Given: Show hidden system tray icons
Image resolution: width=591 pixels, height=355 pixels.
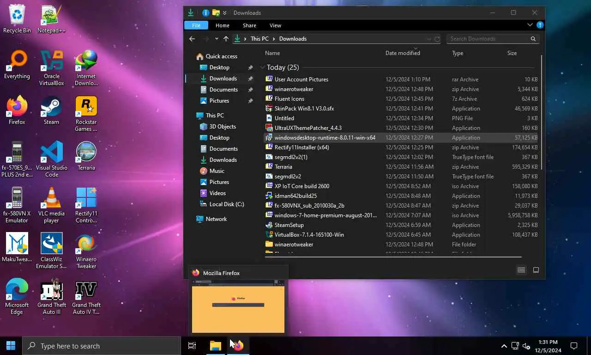Looking at the screenshot, I should [504, 346].
